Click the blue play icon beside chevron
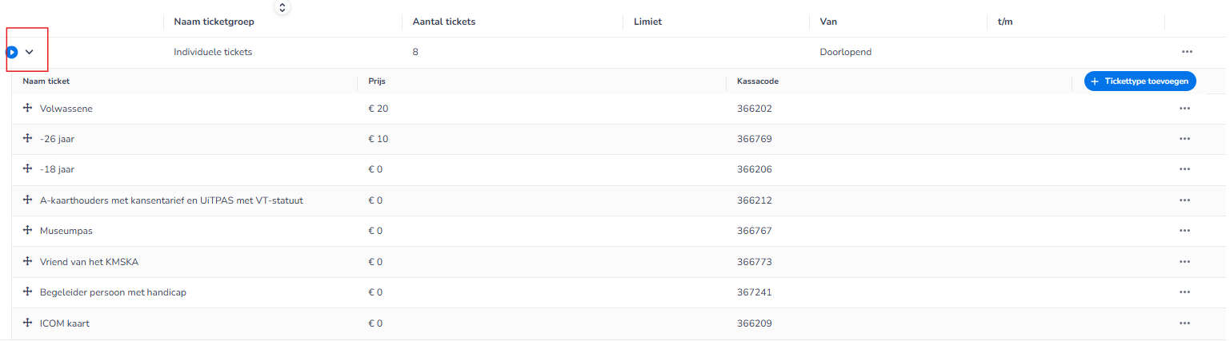Image resolution: width=1230 pixels, height=341 pixels. click(12, 52)
